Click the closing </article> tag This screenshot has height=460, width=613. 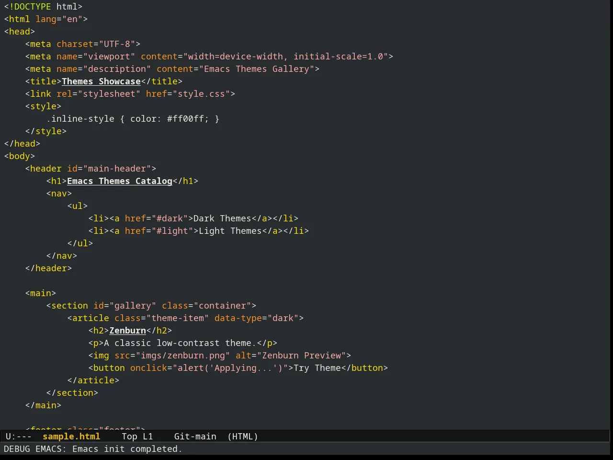tap(93, 380)
